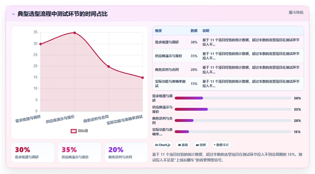Click the lightning icon beside the title

(x=13, y=14)
